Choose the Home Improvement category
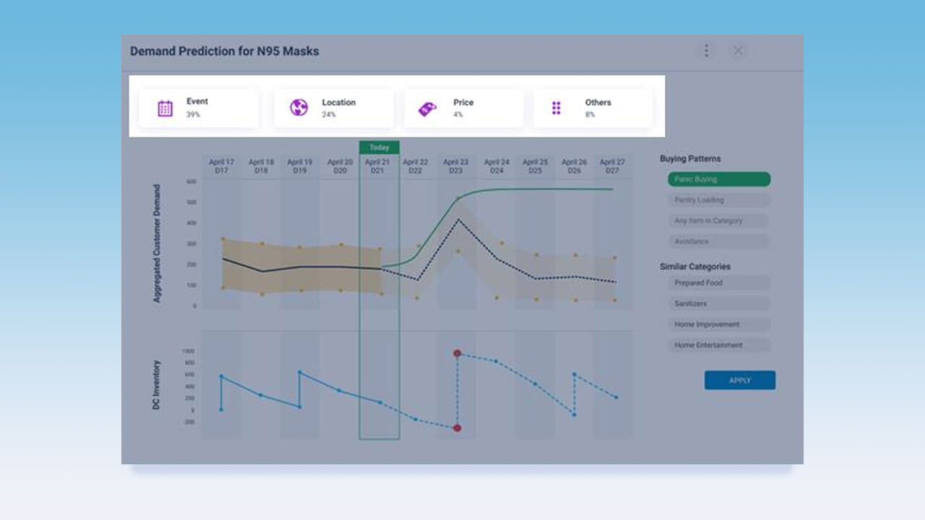Image resolution: width=925 pixels, height=520 pixels. pyautogui.click(x=719, y=324)
